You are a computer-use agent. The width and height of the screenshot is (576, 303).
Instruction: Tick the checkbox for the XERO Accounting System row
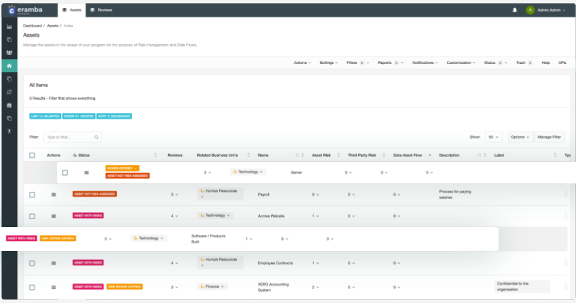32,287
